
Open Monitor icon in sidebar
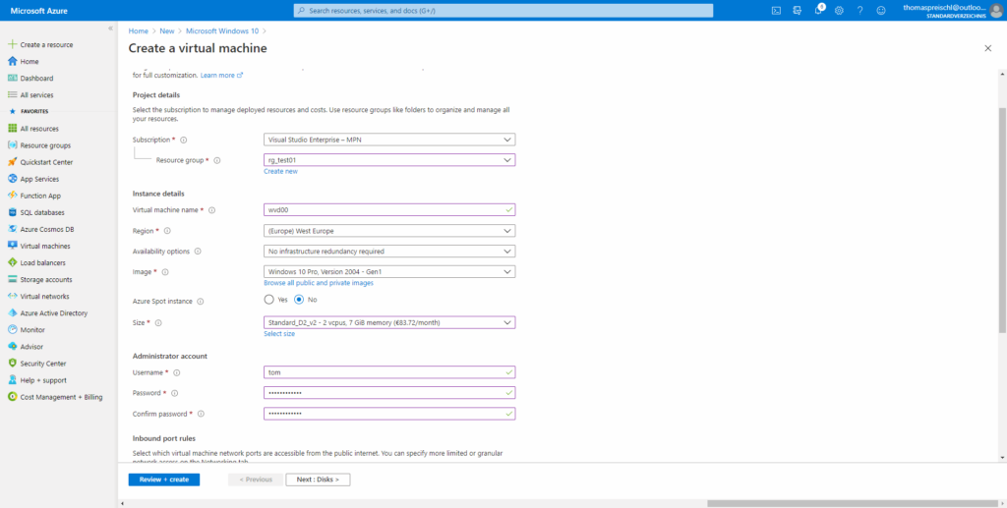click(x=12, y=330)
